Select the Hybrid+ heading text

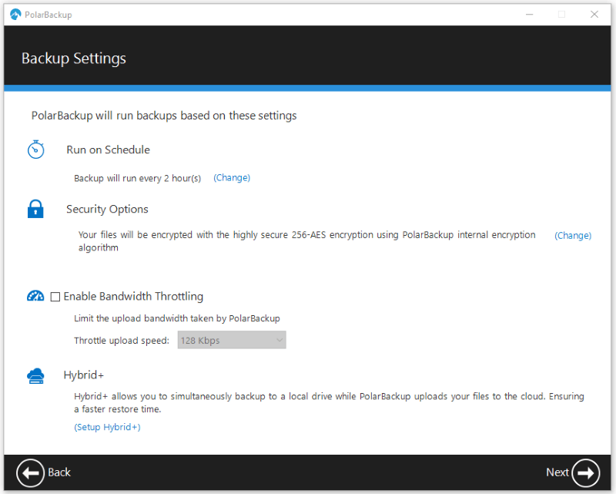84,375
